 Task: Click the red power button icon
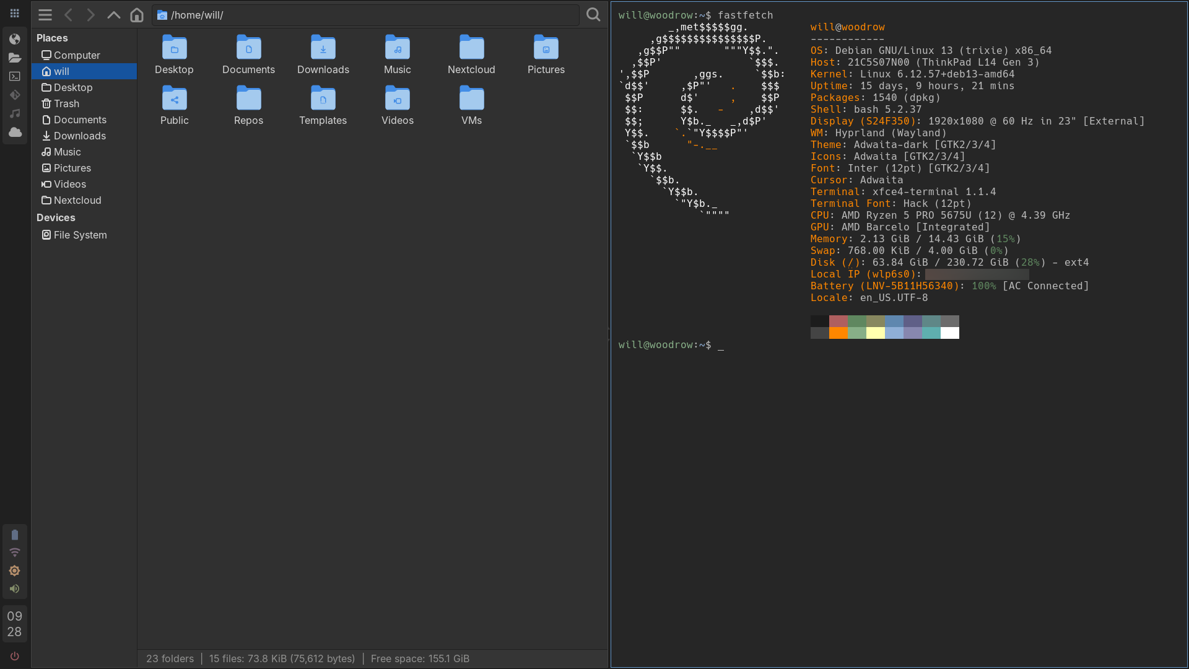(15, 656)
